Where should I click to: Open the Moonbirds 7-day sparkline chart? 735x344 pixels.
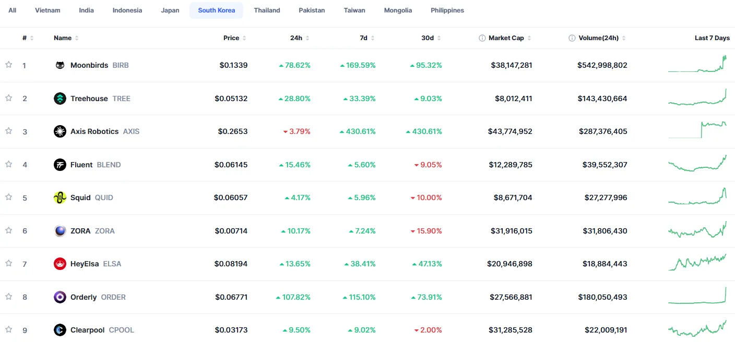point(697,64)
